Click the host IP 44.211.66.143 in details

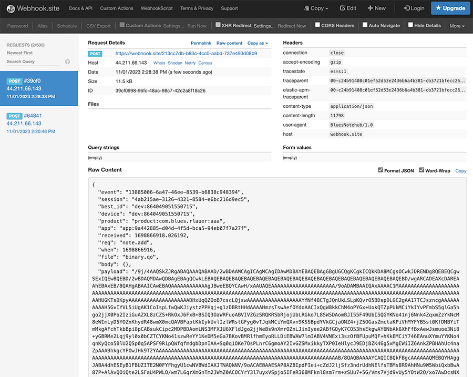(131, 63)
